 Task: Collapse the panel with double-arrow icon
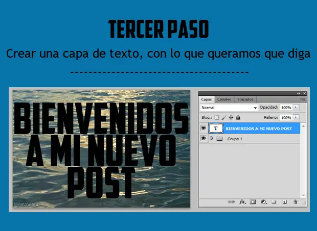coord(299,93)
